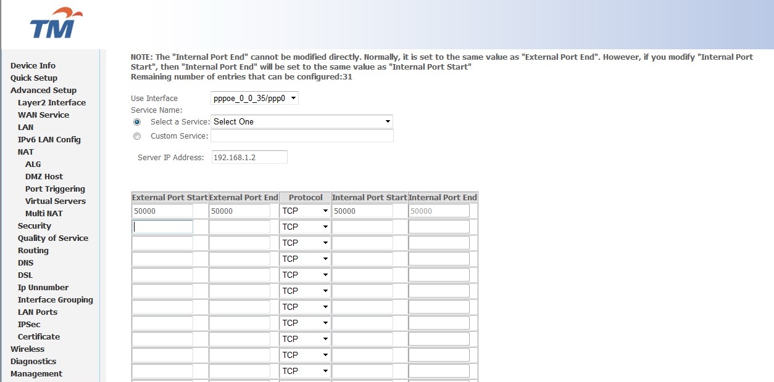This screenshot has height=382, width=774.
Task: Click the empty External Port Start field
Action: (162, 226)
